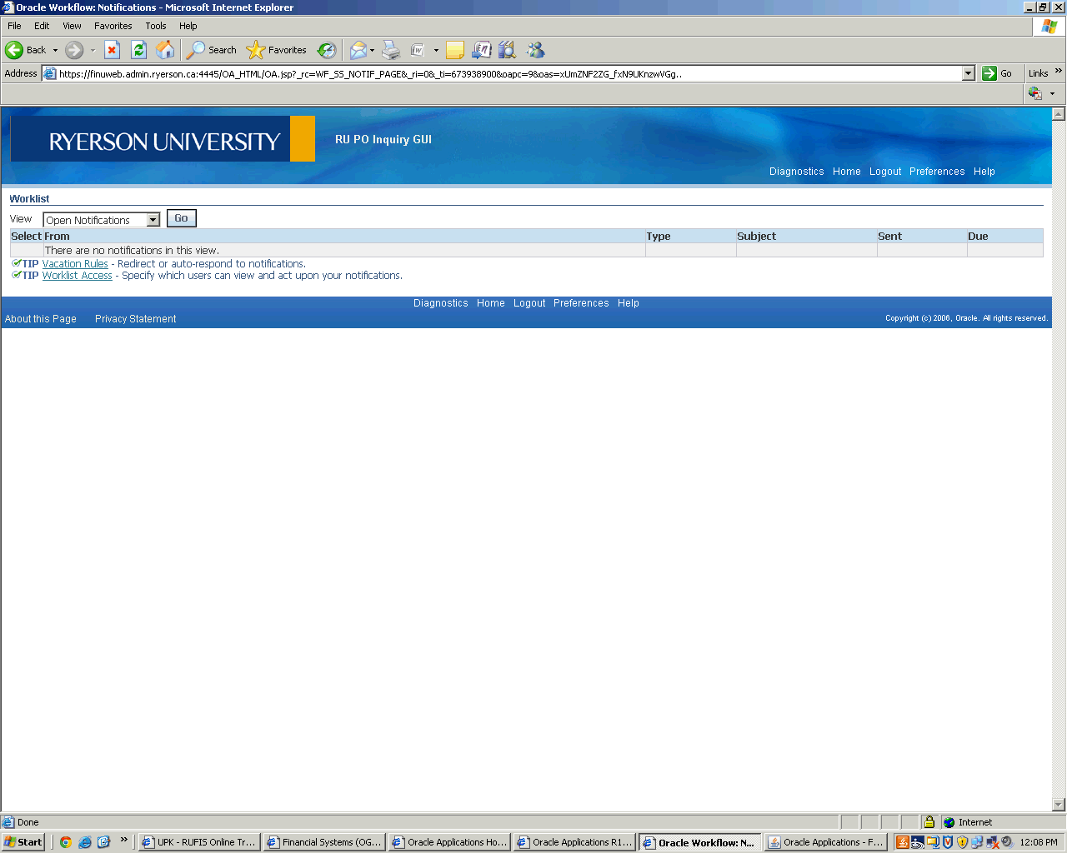Print the page using printer icon
Screen dimensions: 1067x853
pyautogui.click(x=391, y=50)
